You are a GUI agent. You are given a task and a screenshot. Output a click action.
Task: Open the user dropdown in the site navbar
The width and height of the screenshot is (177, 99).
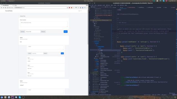[x=80, y=11]
